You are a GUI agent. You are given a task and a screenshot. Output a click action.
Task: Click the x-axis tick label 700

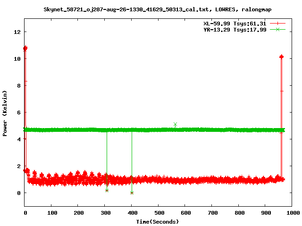(x=212, y=213)
